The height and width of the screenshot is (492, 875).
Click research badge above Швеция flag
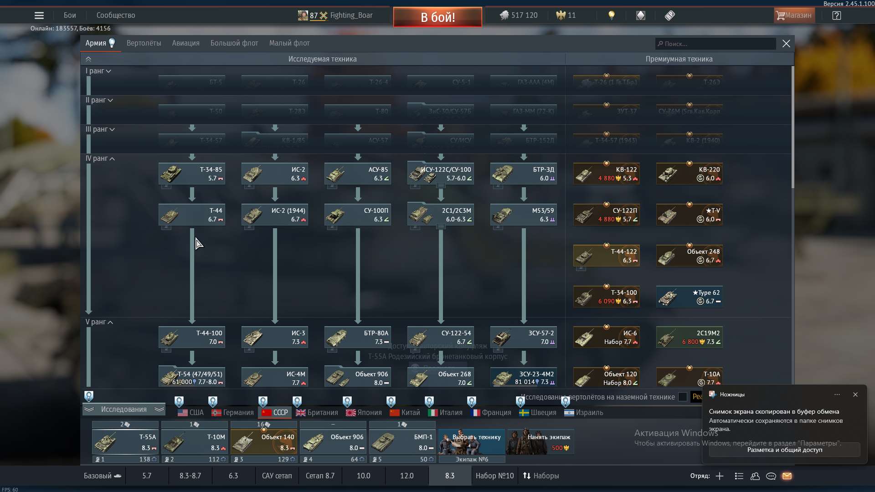pos(520,401)
